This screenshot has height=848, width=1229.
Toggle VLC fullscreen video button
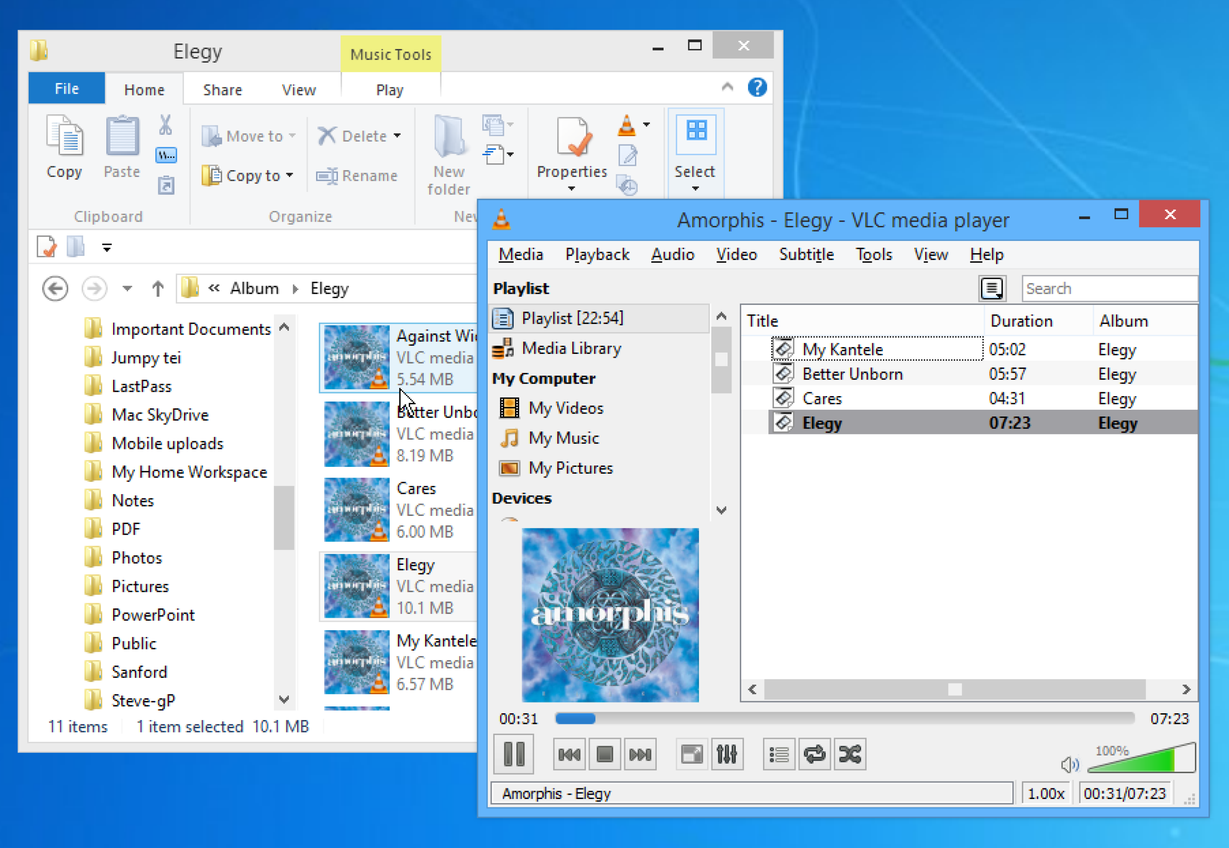click(x=692, y=754)
